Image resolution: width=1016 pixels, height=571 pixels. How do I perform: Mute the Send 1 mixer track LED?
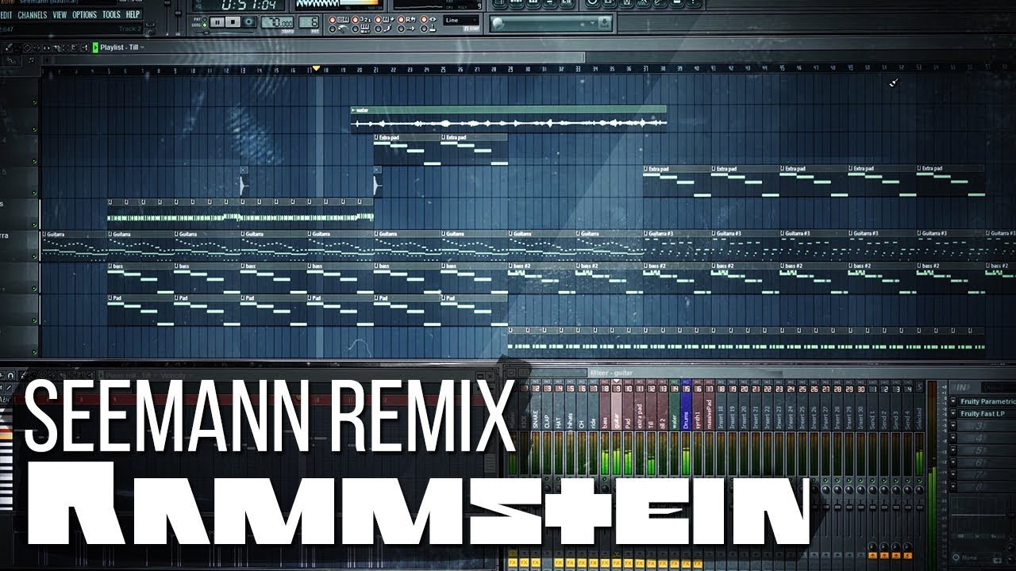(x=872, y=480)
